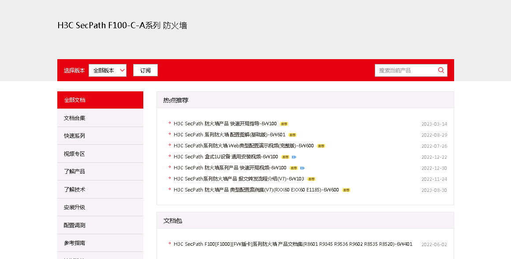Viewport: 511px width, 259px height.
Task: Click recommend badge beside Web典型配置演示视频-6W600
Action: (321, 146)
